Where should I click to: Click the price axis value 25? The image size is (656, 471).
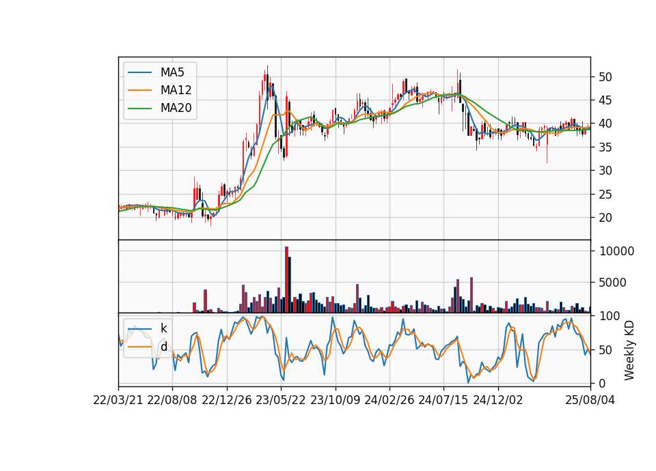pos(605,195)
